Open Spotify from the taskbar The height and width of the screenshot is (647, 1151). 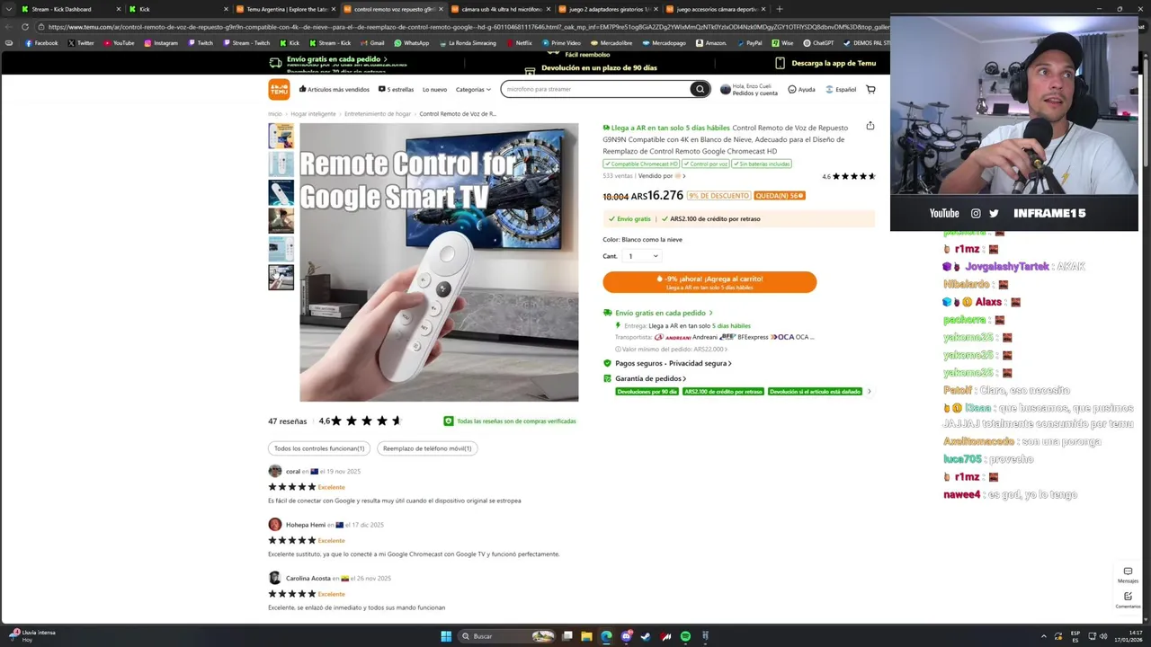[685, 636]
